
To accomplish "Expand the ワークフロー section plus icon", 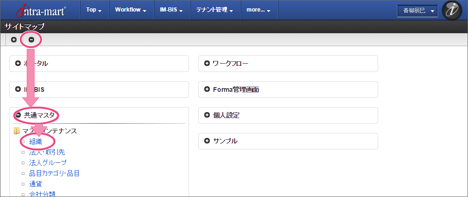I will tap(207, 64).
